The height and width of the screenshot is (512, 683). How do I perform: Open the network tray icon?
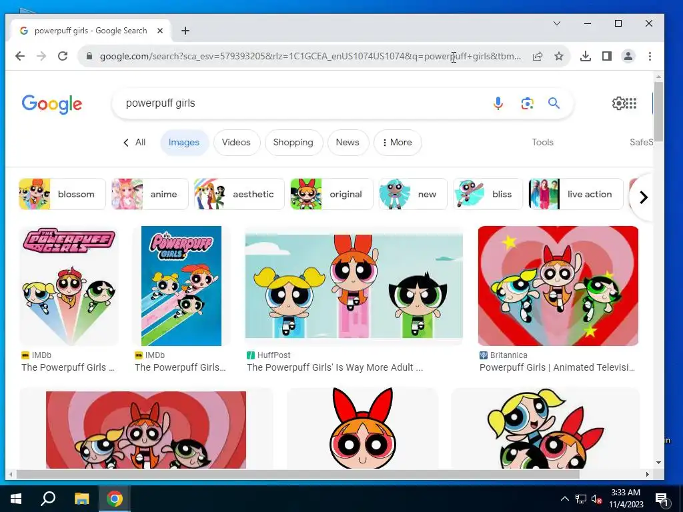pos(581,499)
